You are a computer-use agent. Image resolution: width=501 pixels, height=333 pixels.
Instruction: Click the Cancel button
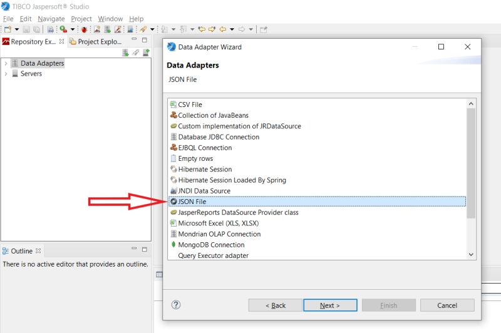pyautogui.click(x=447, y=305)
